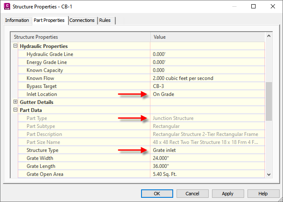Open Help for this dialog
283x202 pixels.
click(x=263, y=194)
